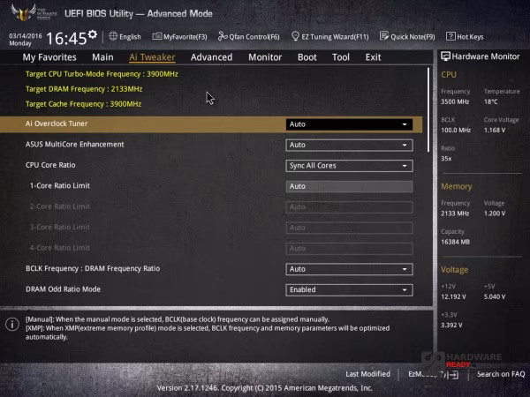
Task: Switch to Main tab
Action: (102, 57)
